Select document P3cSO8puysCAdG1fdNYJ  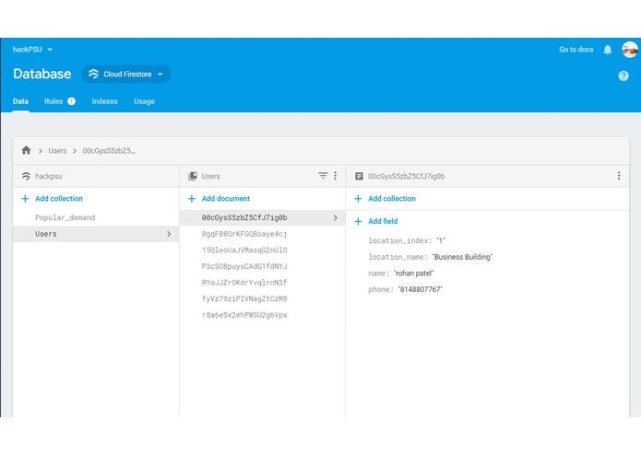(244, 266)
